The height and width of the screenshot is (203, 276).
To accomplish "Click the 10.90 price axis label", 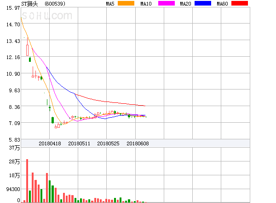I will (x=13, y=74).
